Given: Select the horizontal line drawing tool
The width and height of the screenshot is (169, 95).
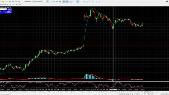Looking at the screenshot, I should [x=84, y=2].
